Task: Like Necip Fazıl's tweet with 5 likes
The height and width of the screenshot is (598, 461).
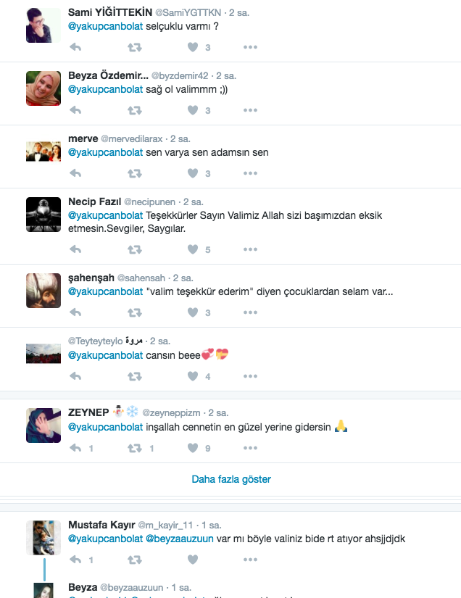Action: (193, 249)
